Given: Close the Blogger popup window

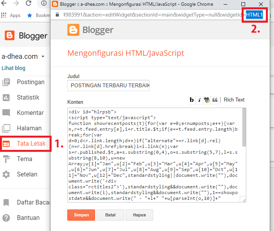Looking at the screenshot, I should [261, 4].
